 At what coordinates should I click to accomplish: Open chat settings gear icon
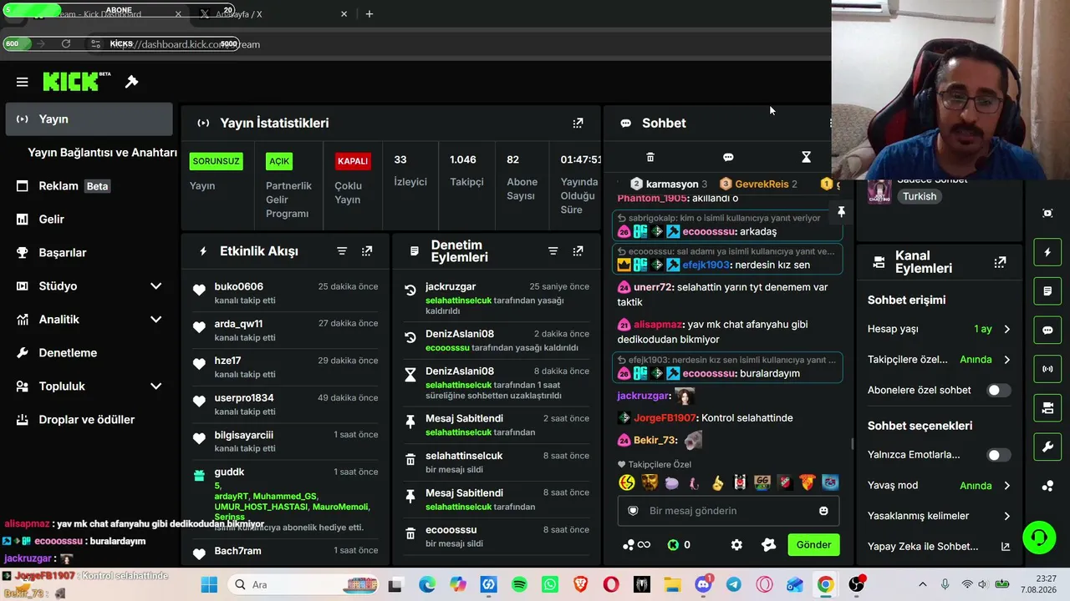click(736, 545)
